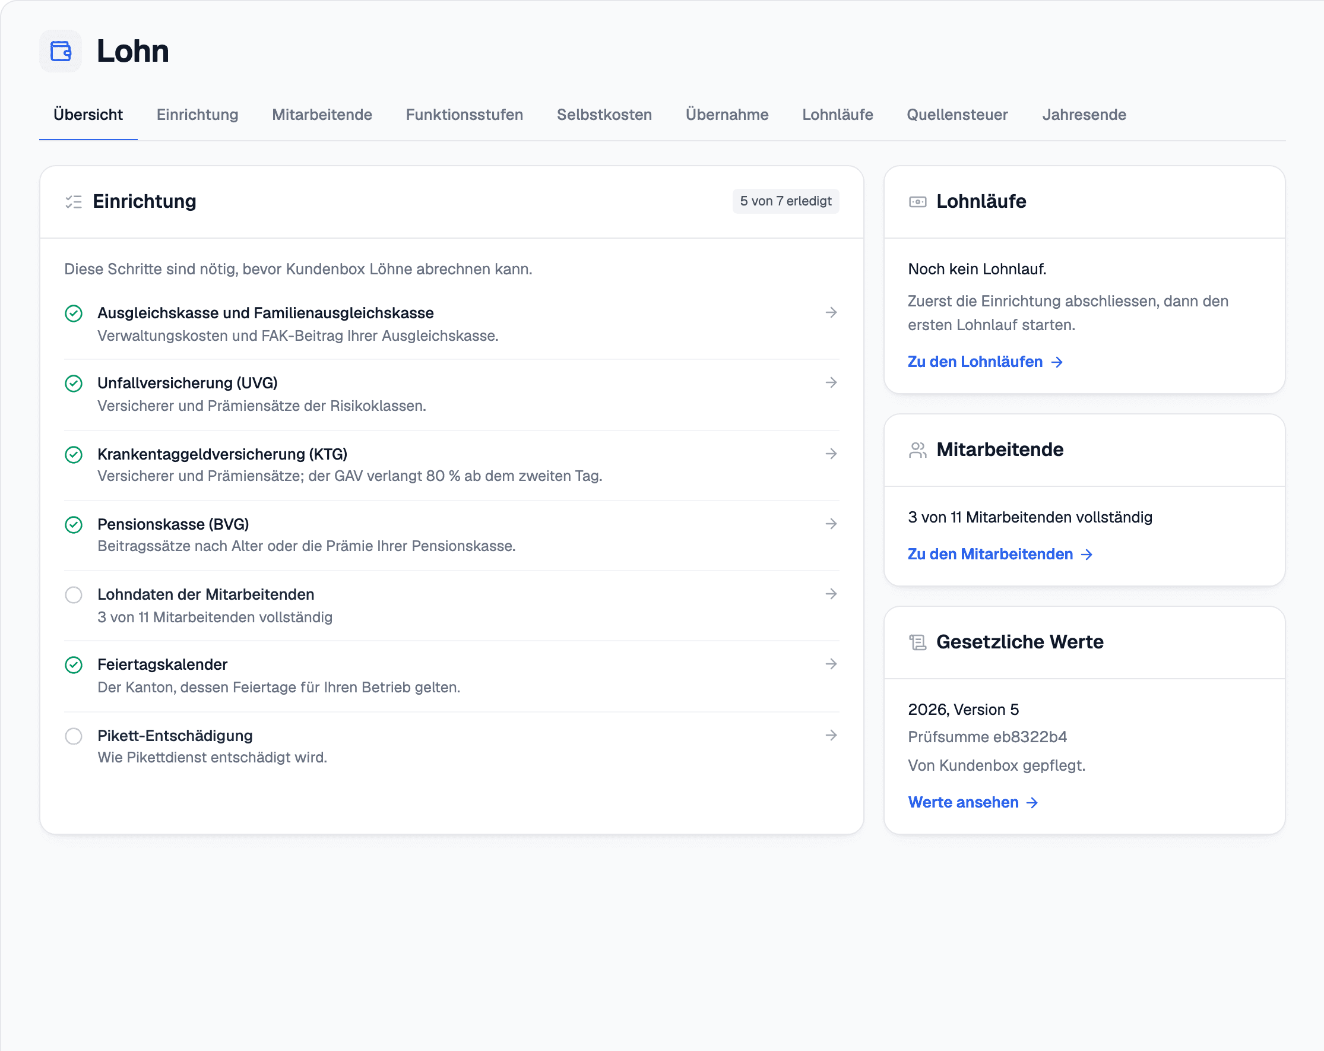
Task: Open Unfallversicherung (UVG) via its arrow
Action: (831, 382)
